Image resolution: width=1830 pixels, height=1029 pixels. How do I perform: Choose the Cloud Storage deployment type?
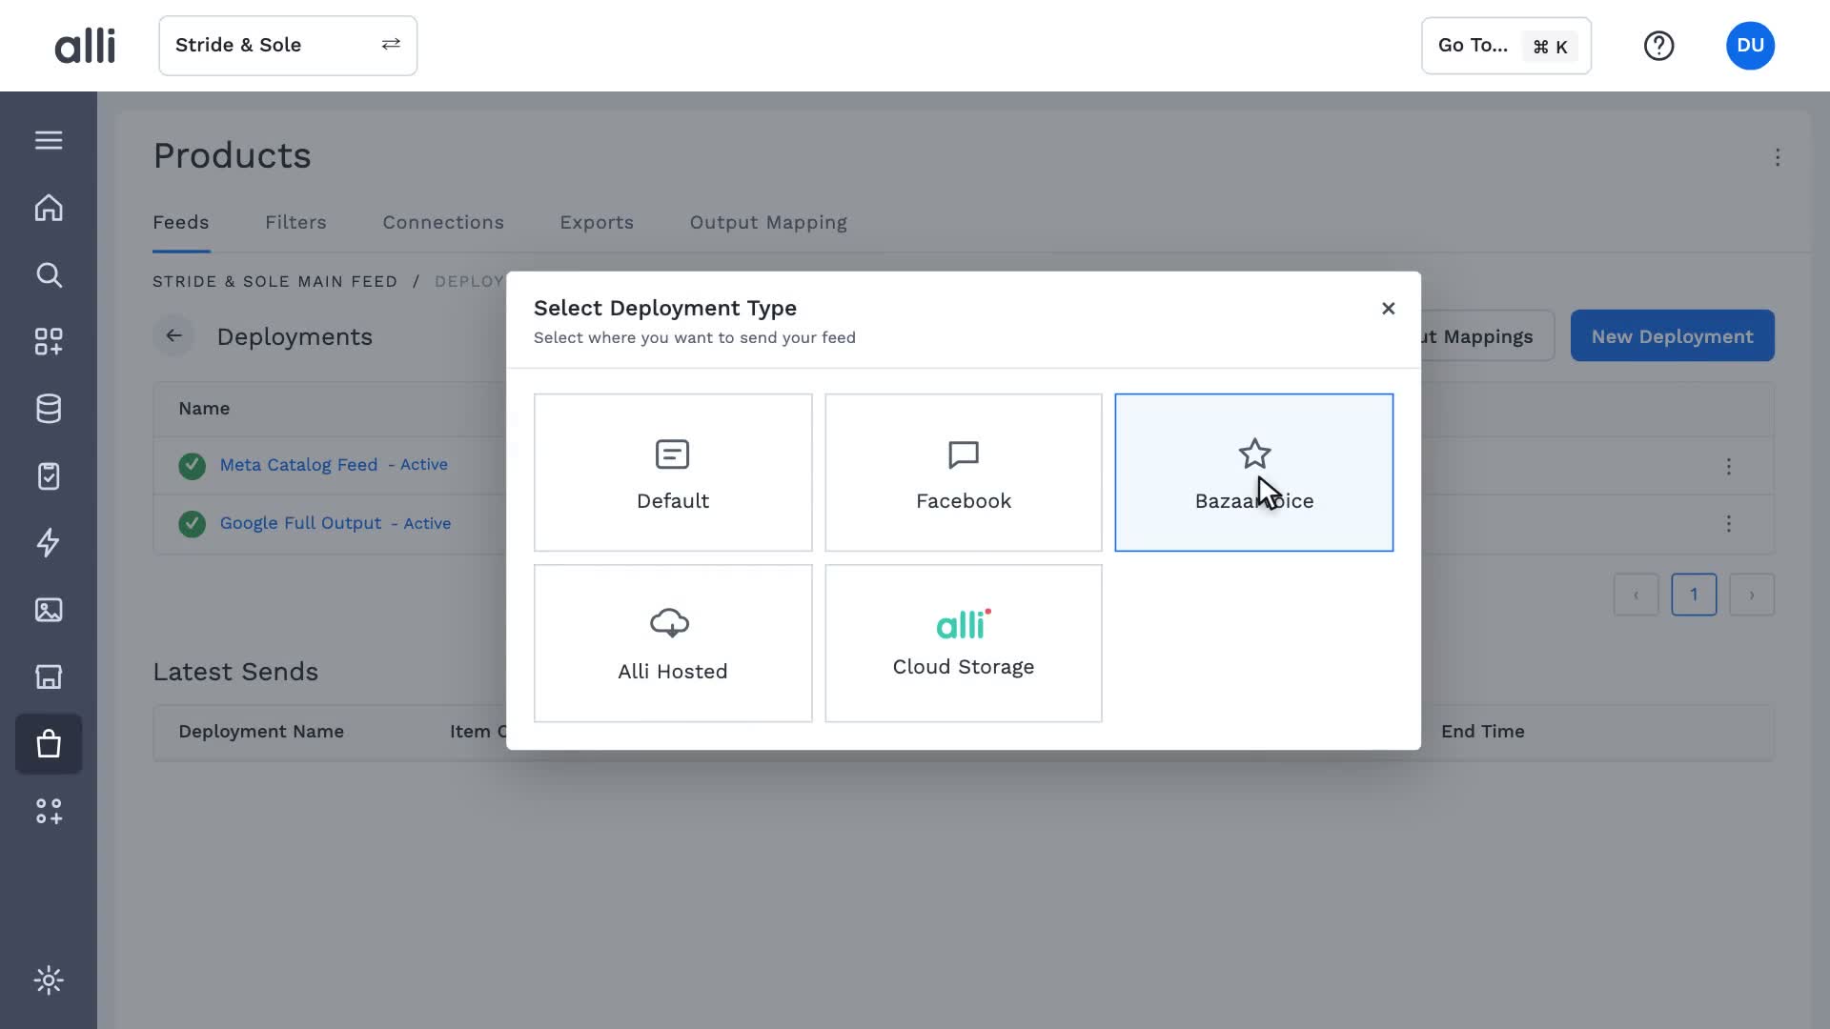click(963, 643)
